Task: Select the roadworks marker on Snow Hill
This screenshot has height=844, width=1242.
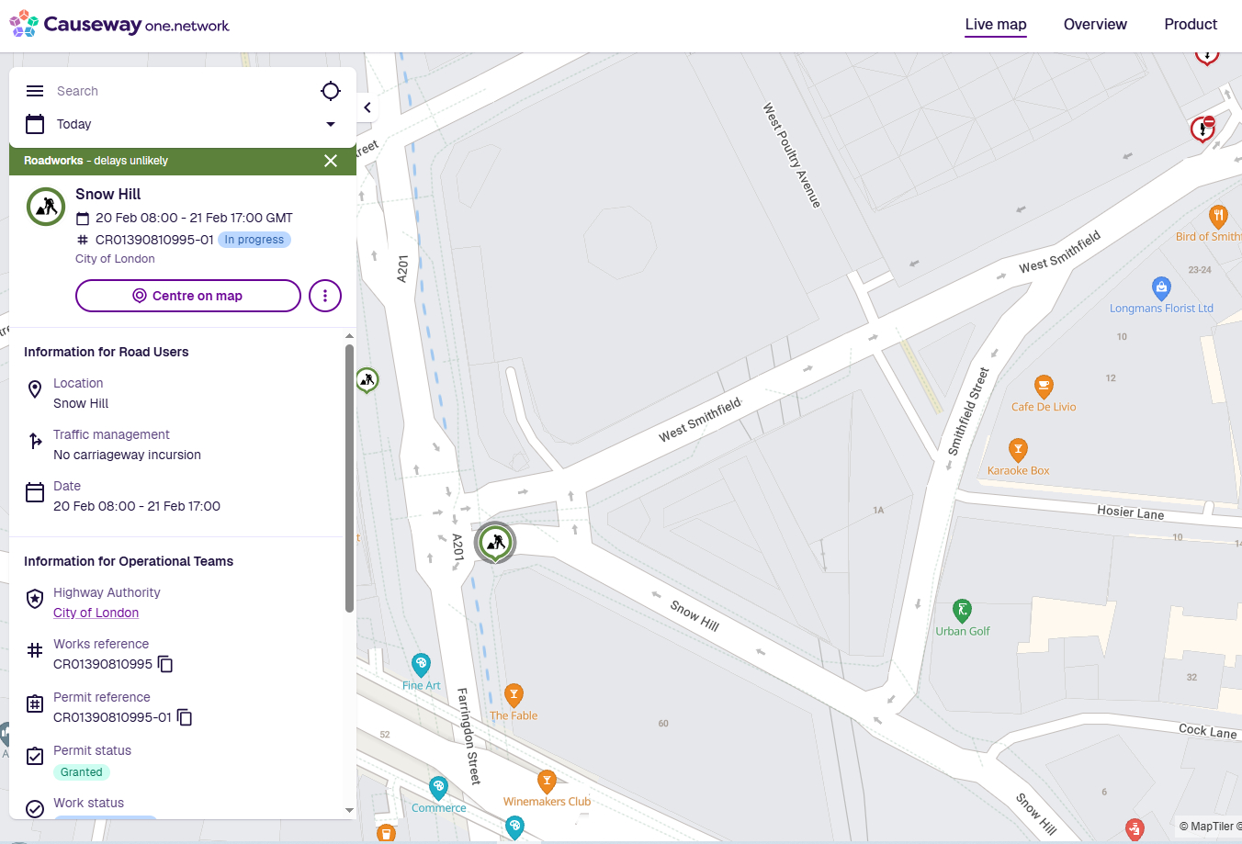Action: (495, 542)
